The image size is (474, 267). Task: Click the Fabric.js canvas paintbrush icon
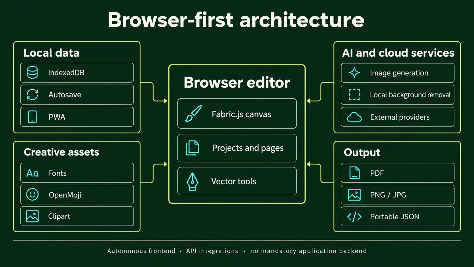pos(193,113)
